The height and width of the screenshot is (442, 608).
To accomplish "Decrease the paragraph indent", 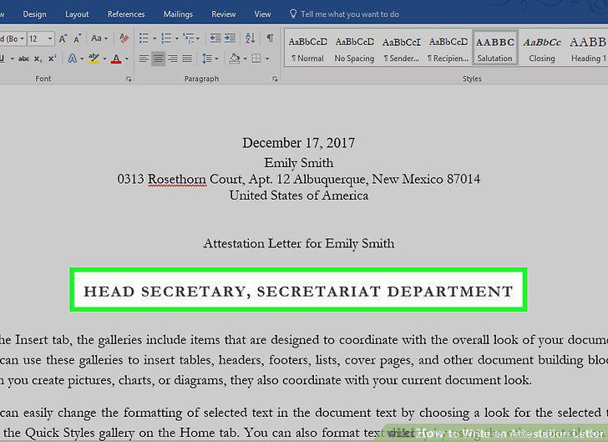I will tap(215, 38).
